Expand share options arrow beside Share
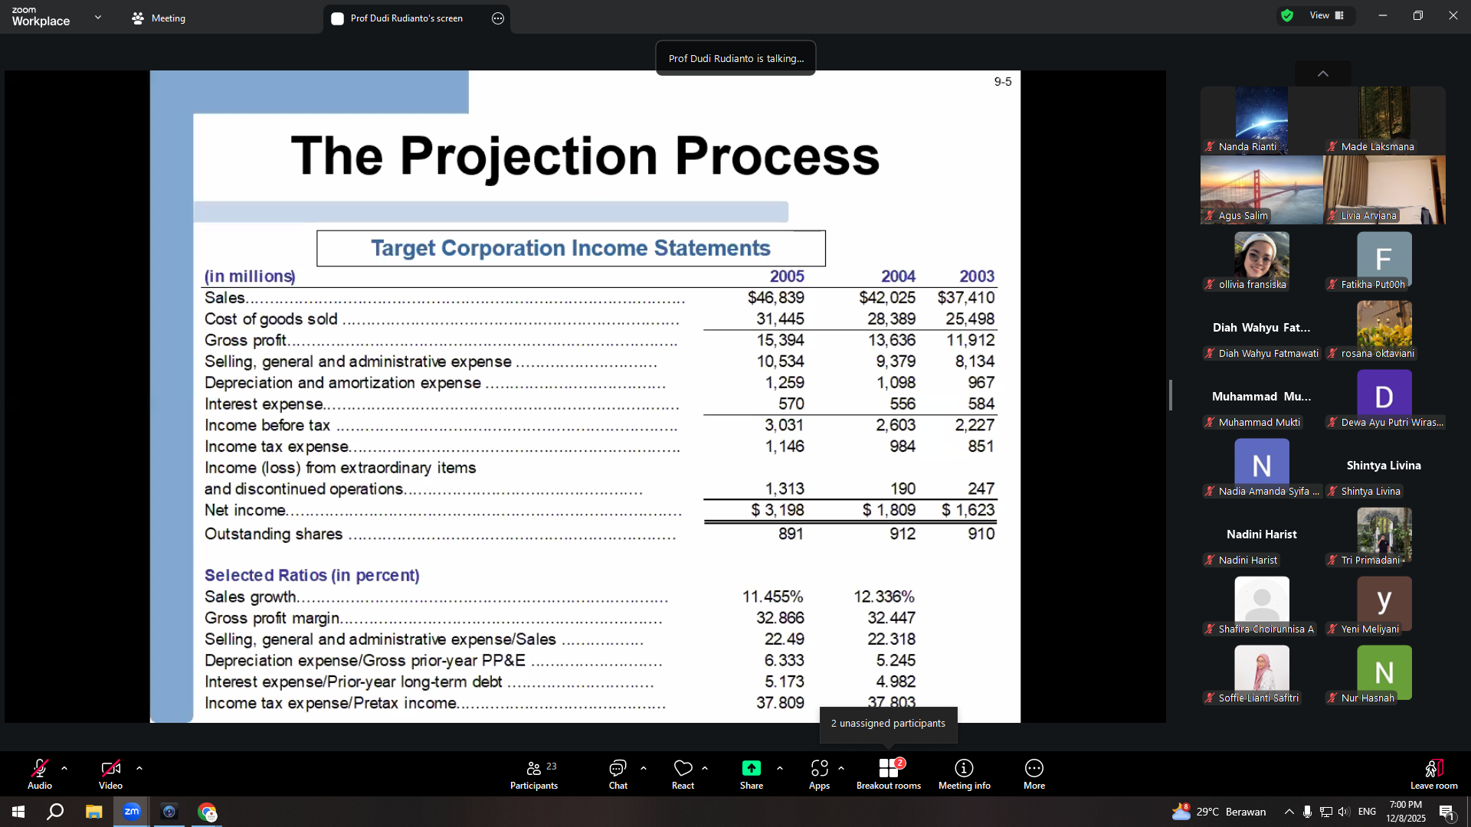Screen dimensions: 1471x827 [x=780, y=768]
